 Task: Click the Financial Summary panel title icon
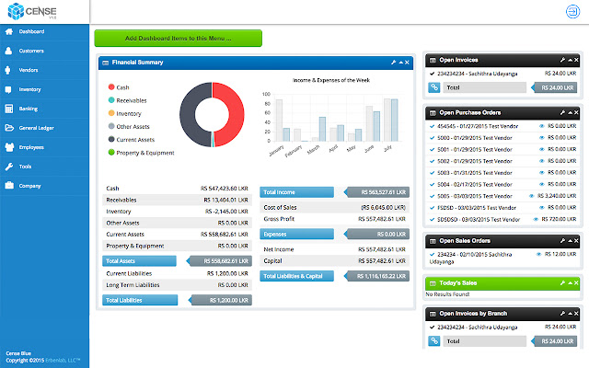[106, 63]
